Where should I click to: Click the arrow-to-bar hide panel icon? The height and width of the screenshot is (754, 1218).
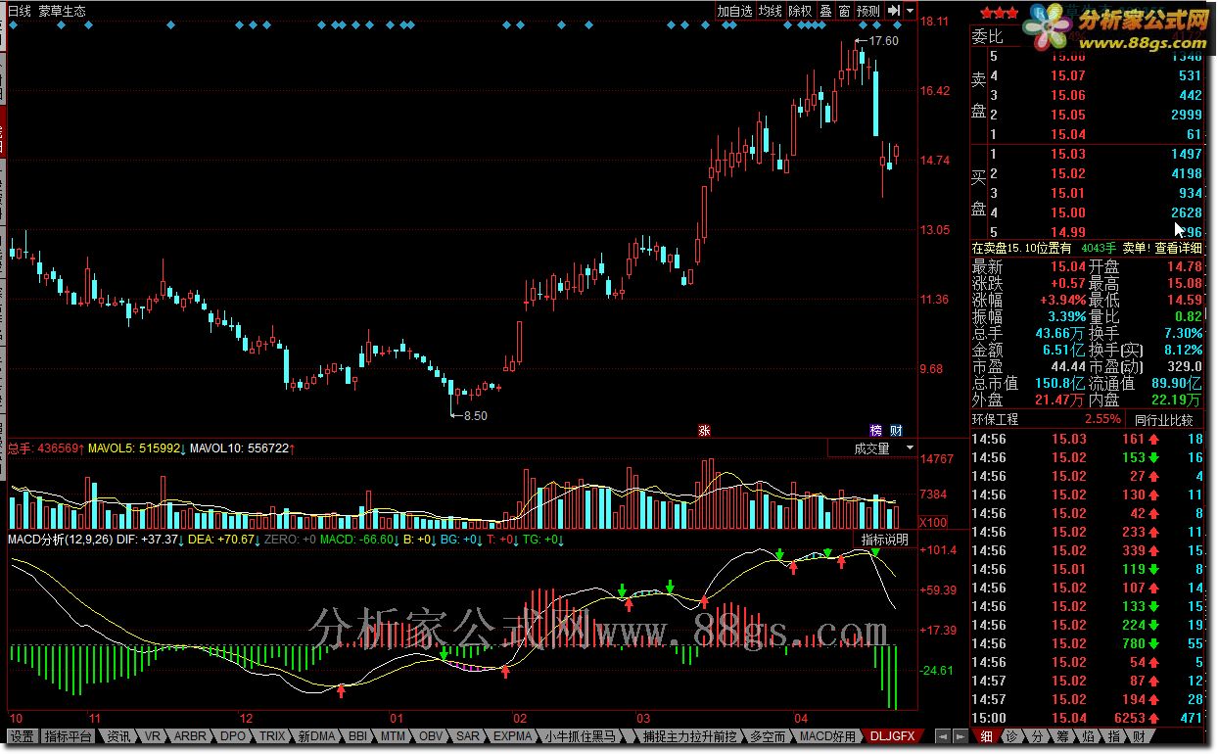coord(894,11)
